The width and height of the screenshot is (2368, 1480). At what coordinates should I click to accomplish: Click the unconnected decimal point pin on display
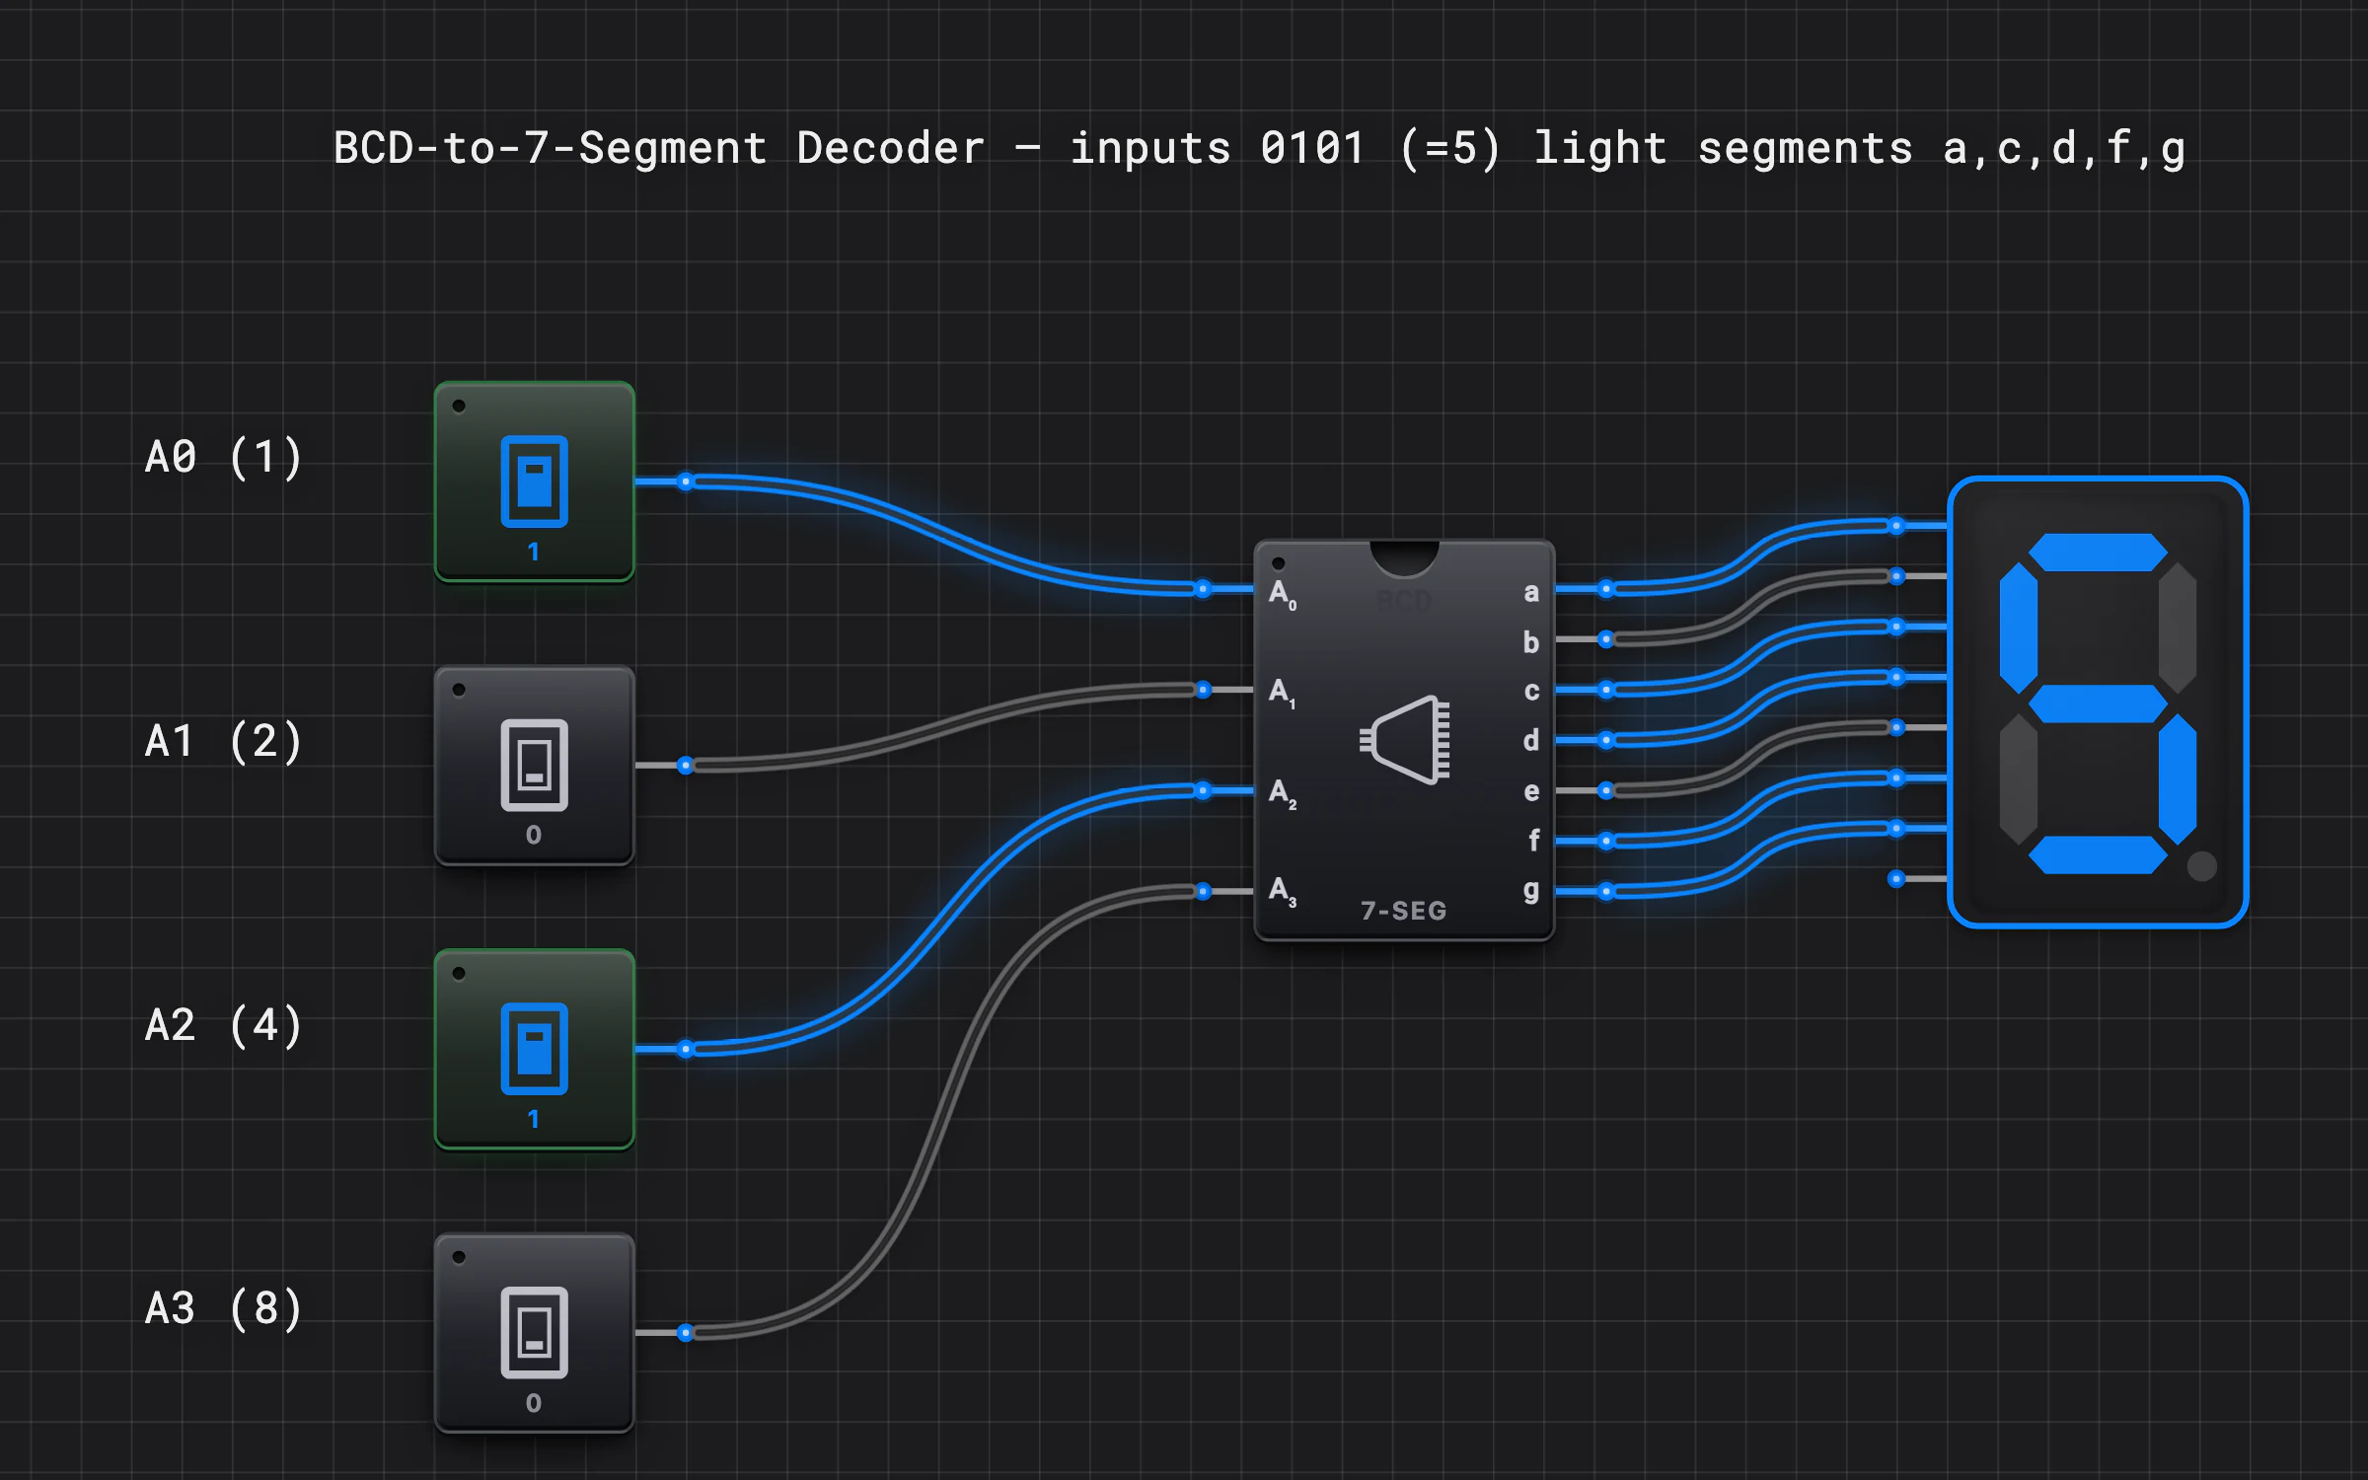pos(1896,878)
